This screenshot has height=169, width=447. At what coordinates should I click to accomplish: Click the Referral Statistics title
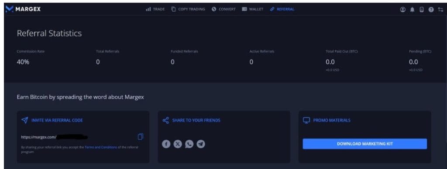49,33
